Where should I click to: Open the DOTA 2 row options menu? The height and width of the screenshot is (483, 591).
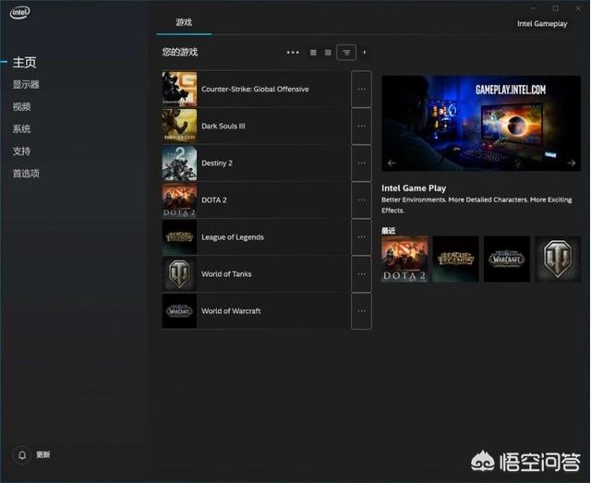coord(361,199)
